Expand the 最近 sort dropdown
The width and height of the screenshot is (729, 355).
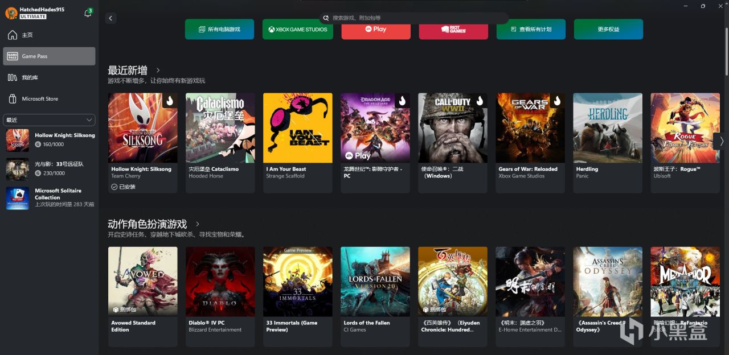coord(49,120)
